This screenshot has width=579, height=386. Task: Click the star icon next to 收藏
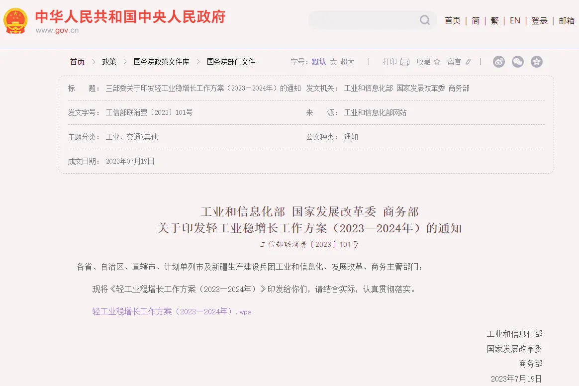[437, 62]
